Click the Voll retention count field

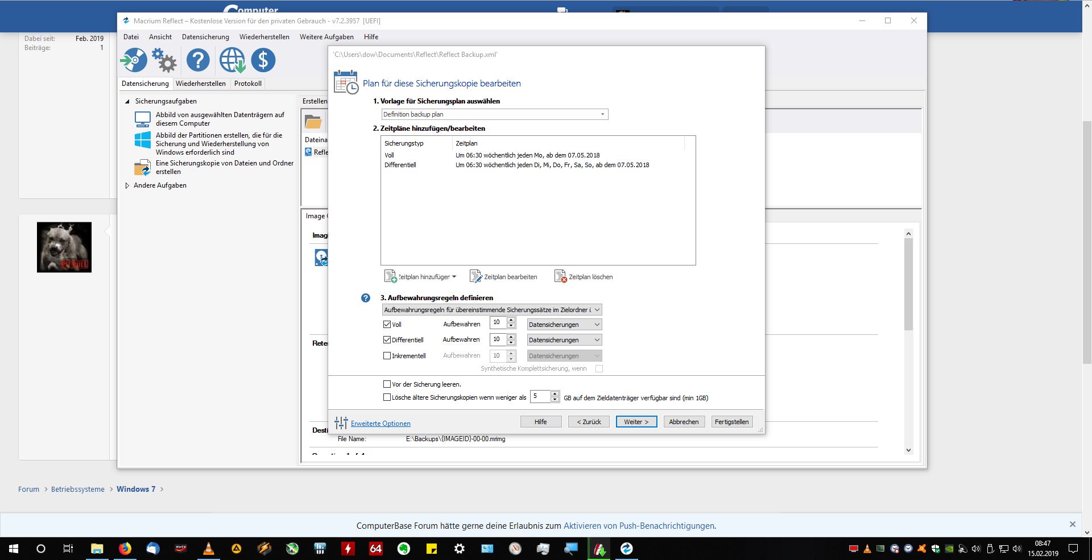(x=498, y=323)
